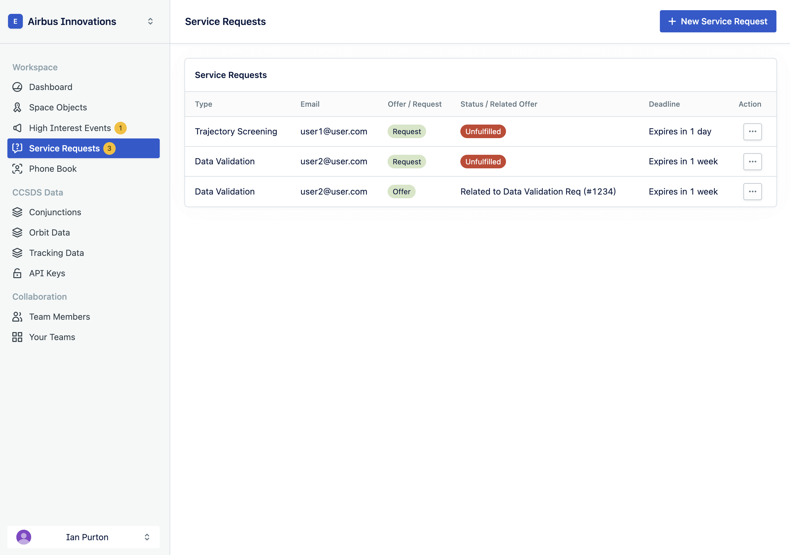Click the Team Members people icon
This screenshot has width=790, height=555.
17,317
